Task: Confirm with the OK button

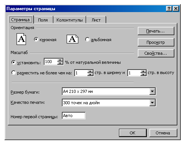Action: point(133,133)
